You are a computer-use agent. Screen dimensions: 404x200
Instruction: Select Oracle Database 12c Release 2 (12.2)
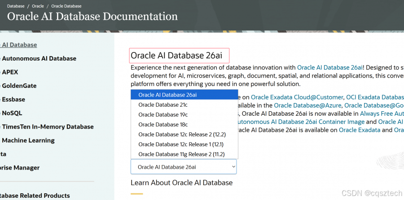pos(184,135)
